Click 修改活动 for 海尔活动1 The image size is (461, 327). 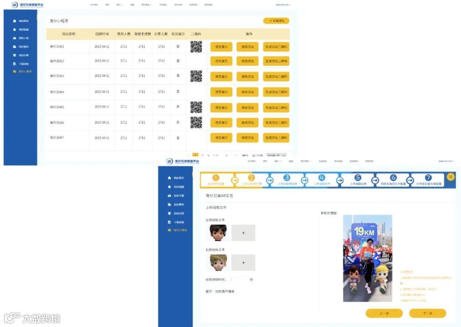tap(248, 47)
